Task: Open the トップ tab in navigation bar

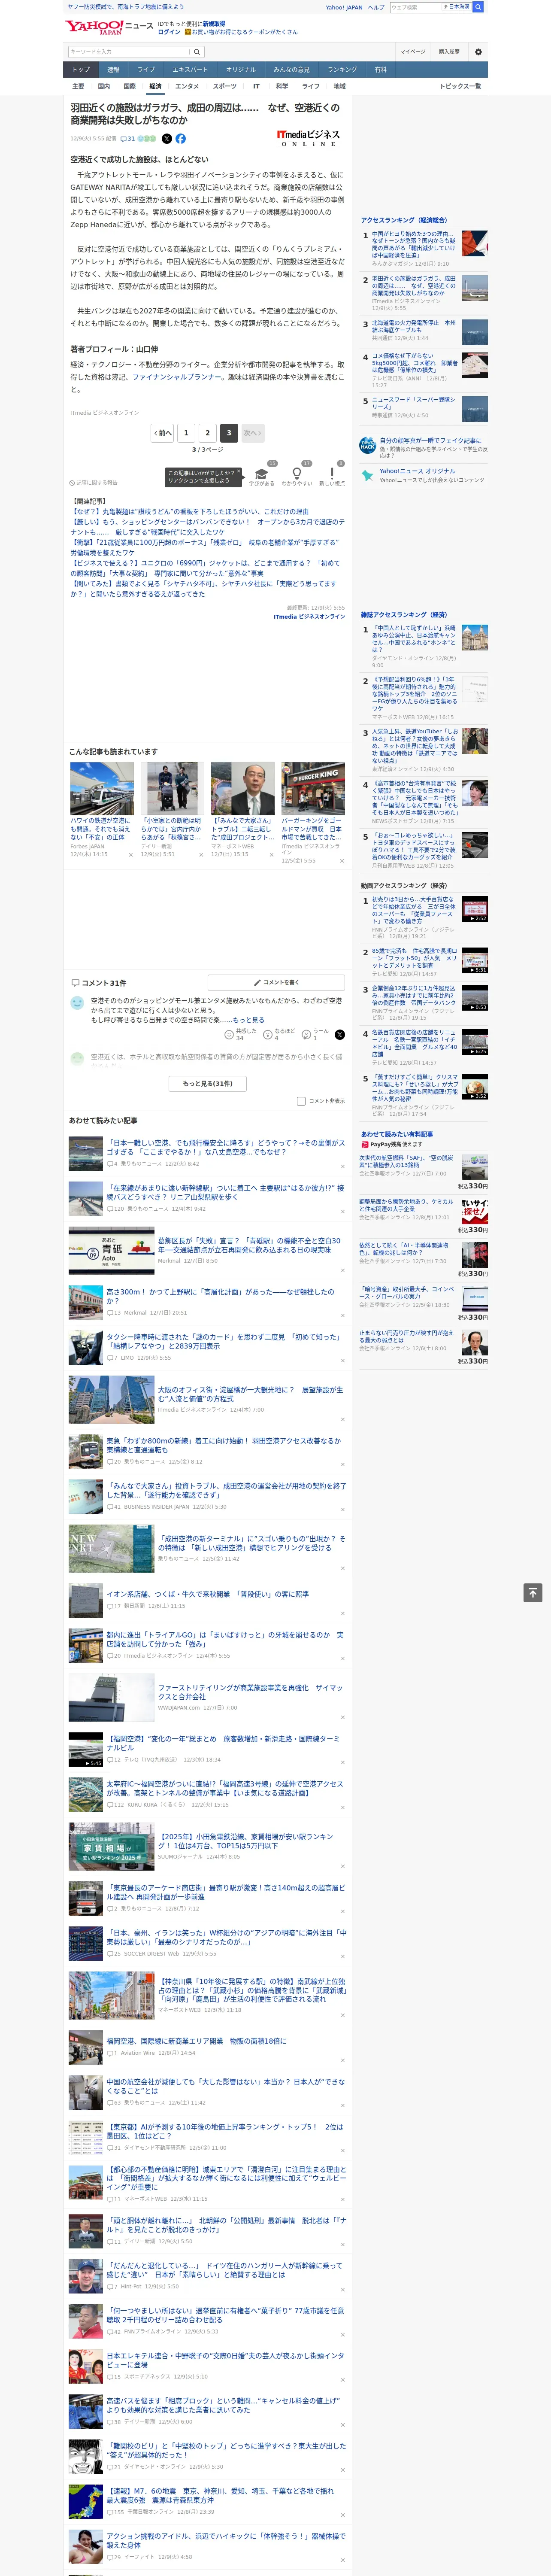Action: [81, 70]
